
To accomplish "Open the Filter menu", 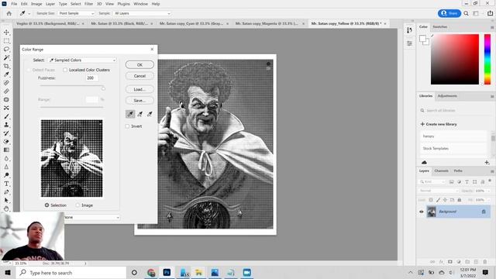I will pos(88,4).
